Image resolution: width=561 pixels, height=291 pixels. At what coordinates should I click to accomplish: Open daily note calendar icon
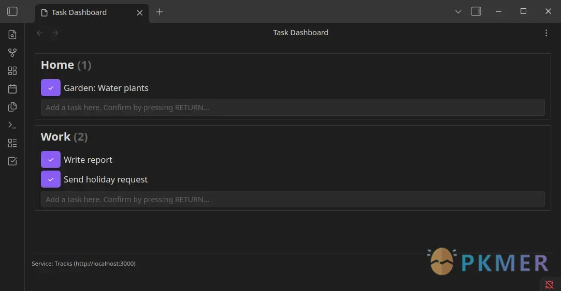click(x=12, y=89)
